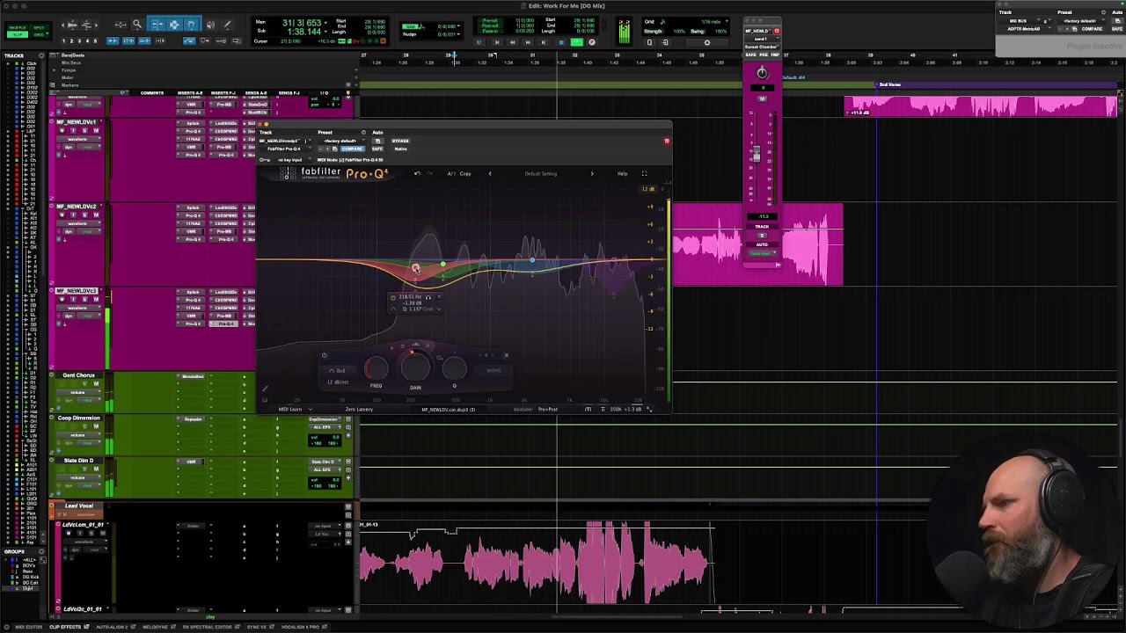This screenshot has width=1126, height=633.
Task: Activate the Scrubber speaker tool
Action: (210, 25)
